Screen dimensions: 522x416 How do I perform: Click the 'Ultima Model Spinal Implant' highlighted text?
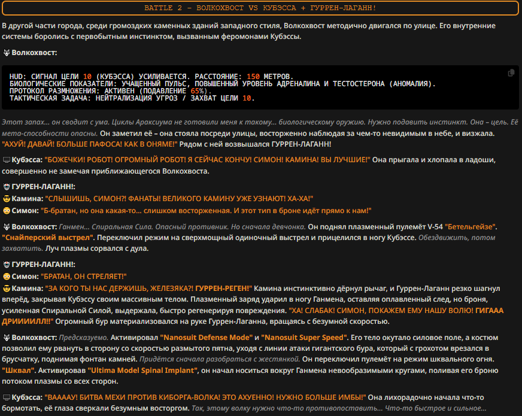[143, 371]
